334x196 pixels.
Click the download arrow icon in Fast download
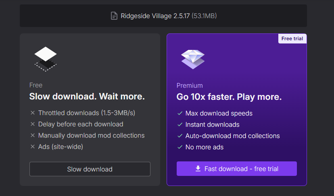(x=198, y=169)
